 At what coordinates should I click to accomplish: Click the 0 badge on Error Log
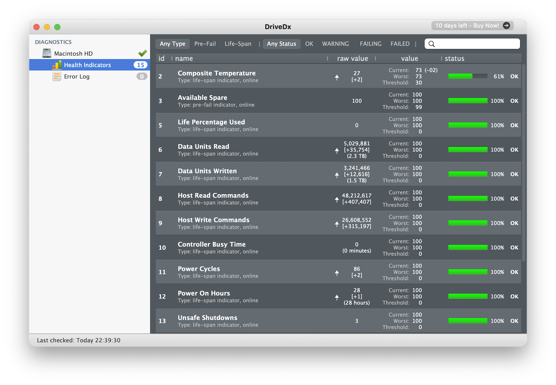click(x=142, y=76)
